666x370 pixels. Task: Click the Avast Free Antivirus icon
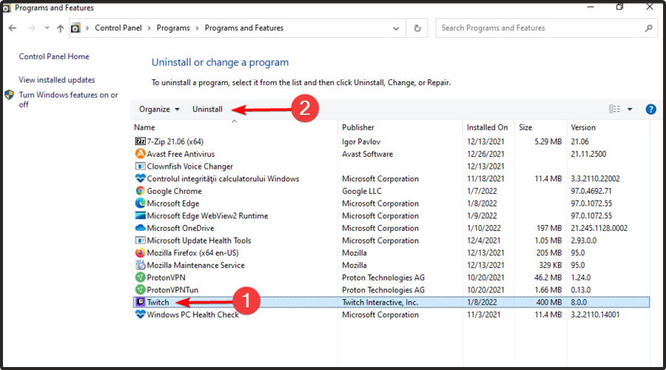click(140, 154)
